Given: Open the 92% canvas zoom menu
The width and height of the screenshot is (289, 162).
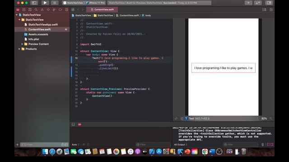Looking at the screenshot, I should pyautogui.click(x=264, y=119).
